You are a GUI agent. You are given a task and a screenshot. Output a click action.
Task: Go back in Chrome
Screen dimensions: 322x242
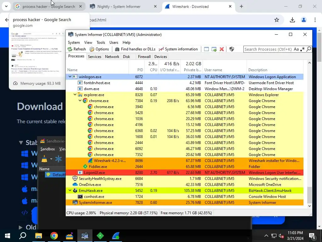tap(7, 20)
